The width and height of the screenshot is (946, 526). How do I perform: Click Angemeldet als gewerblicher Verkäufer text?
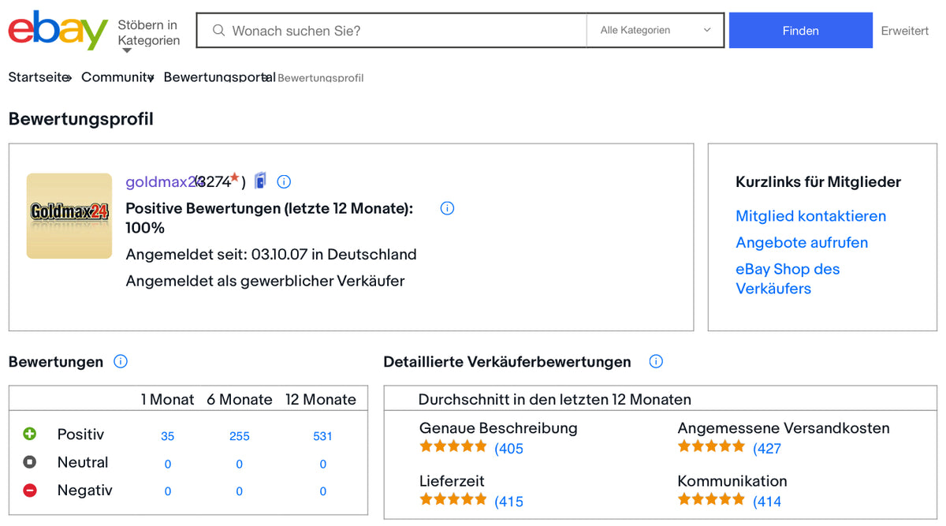coord(265,281)
